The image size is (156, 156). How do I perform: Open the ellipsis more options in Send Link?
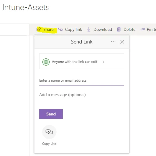(x=113, y=42)
